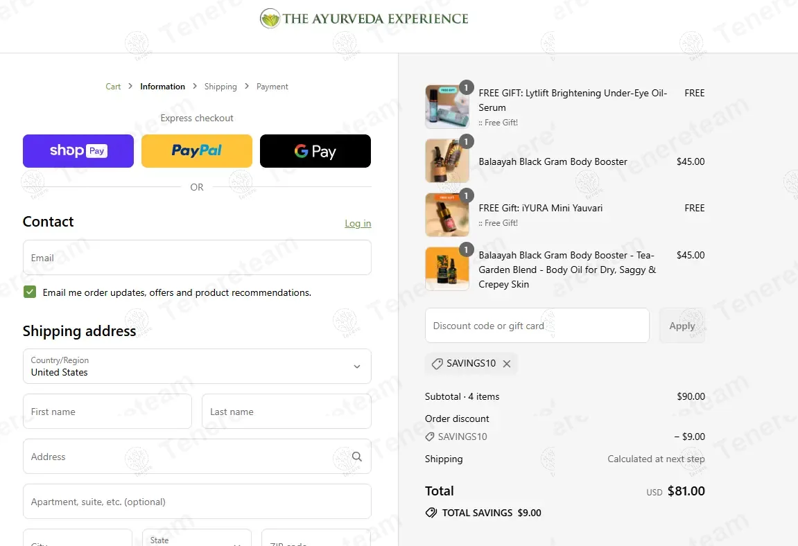This screenshot has height=546, width=798.
Task: Click the order discount amount − $9.00
Action: pos(690,437)
